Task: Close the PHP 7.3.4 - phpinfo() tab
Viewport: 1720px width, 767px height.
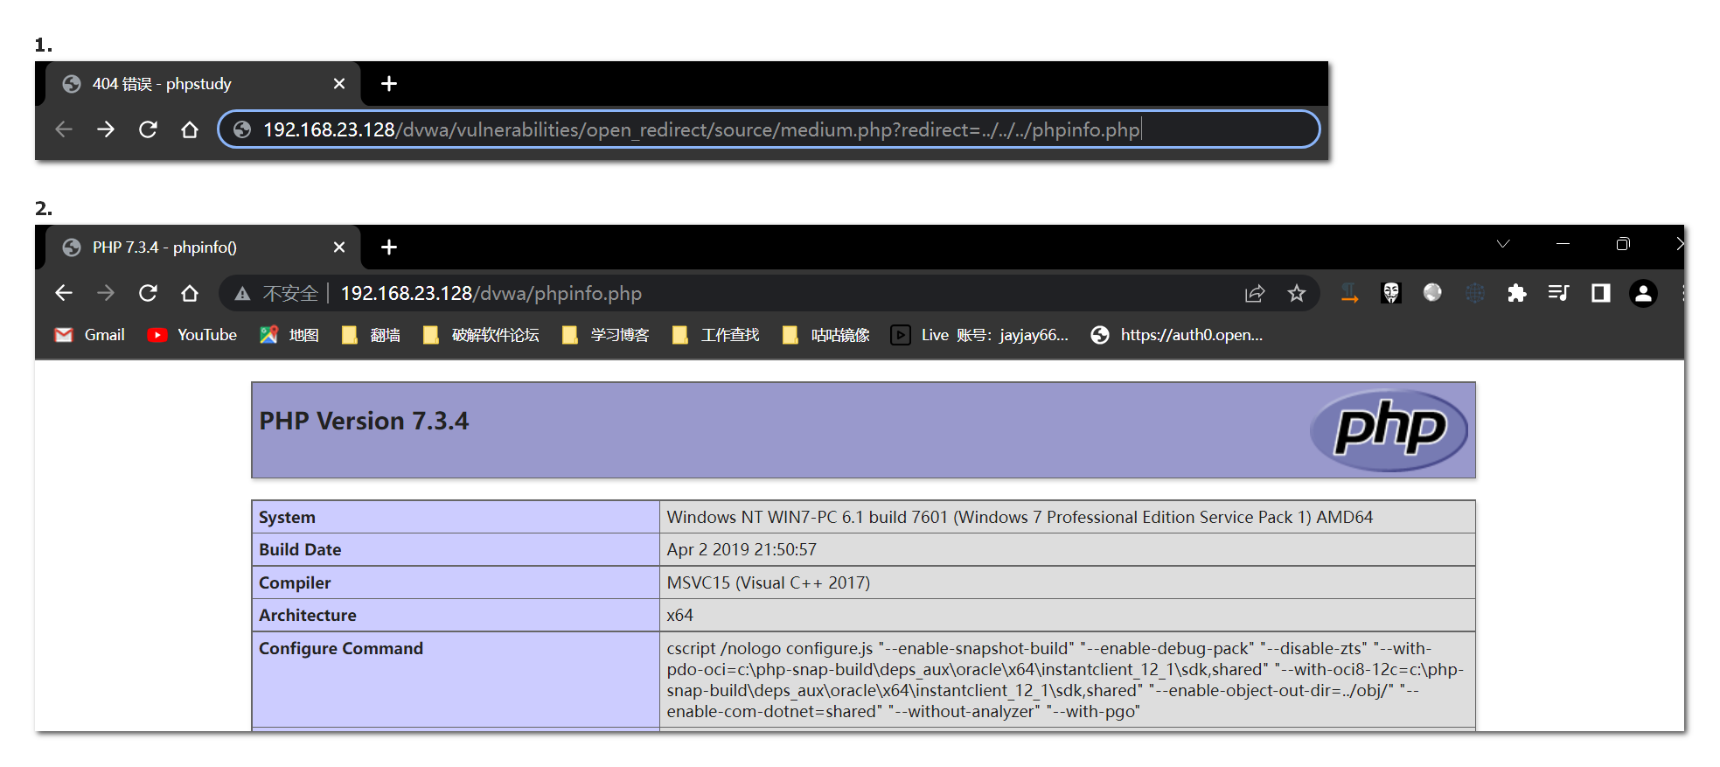Action: 339,248
